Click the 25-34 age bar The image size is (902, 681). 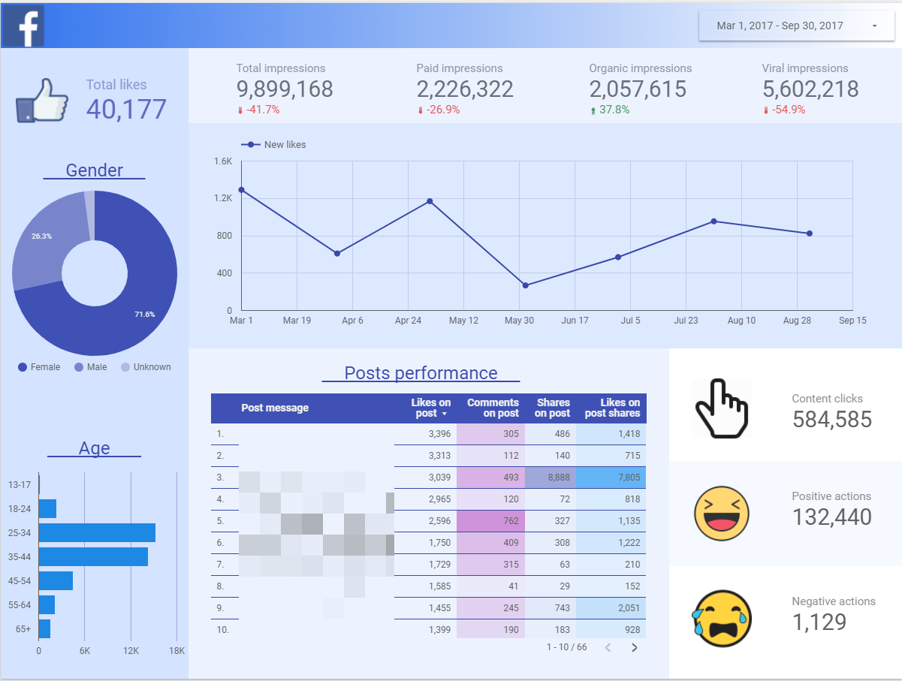(x=97, y=532)
